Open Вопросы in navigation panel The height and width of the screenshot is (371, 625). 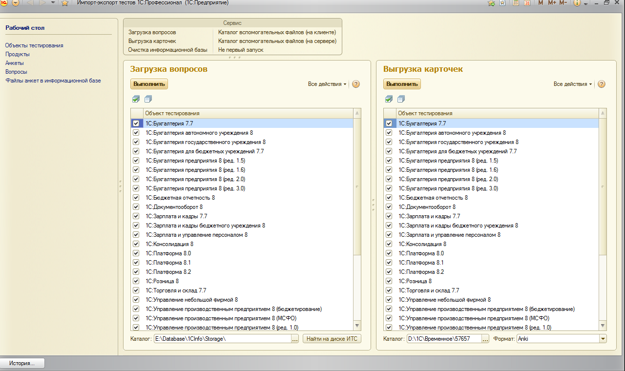16,72
